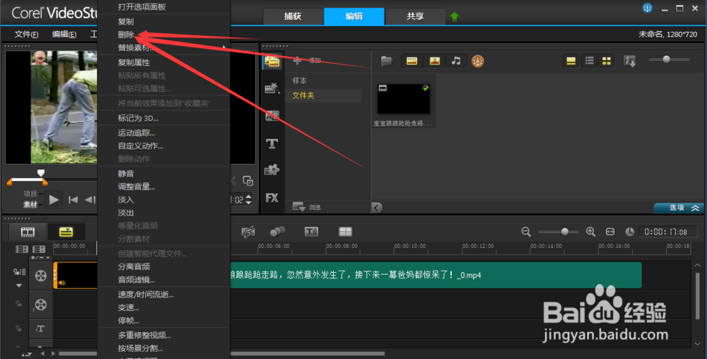Click the project duration clock icon

click(x=629, y=232)
